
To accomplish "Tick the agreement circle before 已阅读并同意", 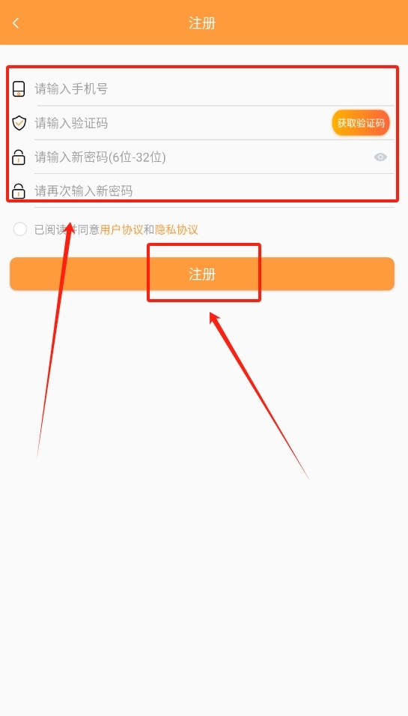I will tap(20, 229).
